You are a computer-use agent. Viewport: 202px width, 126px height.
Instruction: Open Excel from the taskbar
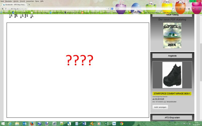tap(107, 123)
